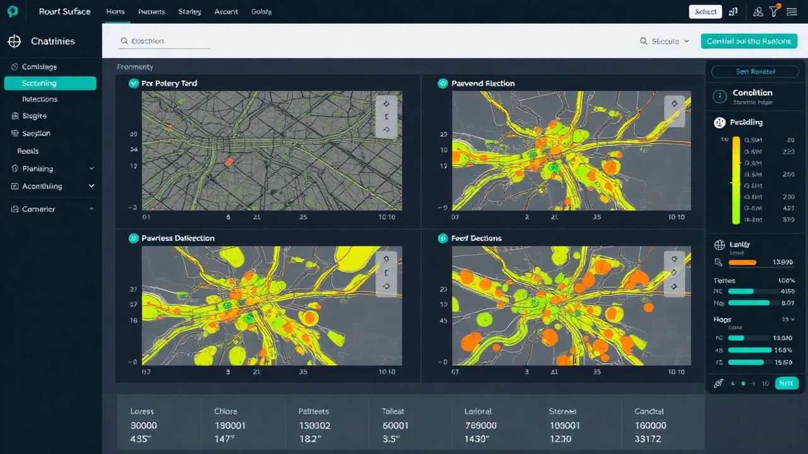This screenshot has height=454, width=808.
Task: Click the Acomthiing sidebar icon
Action: pos(15,187)
